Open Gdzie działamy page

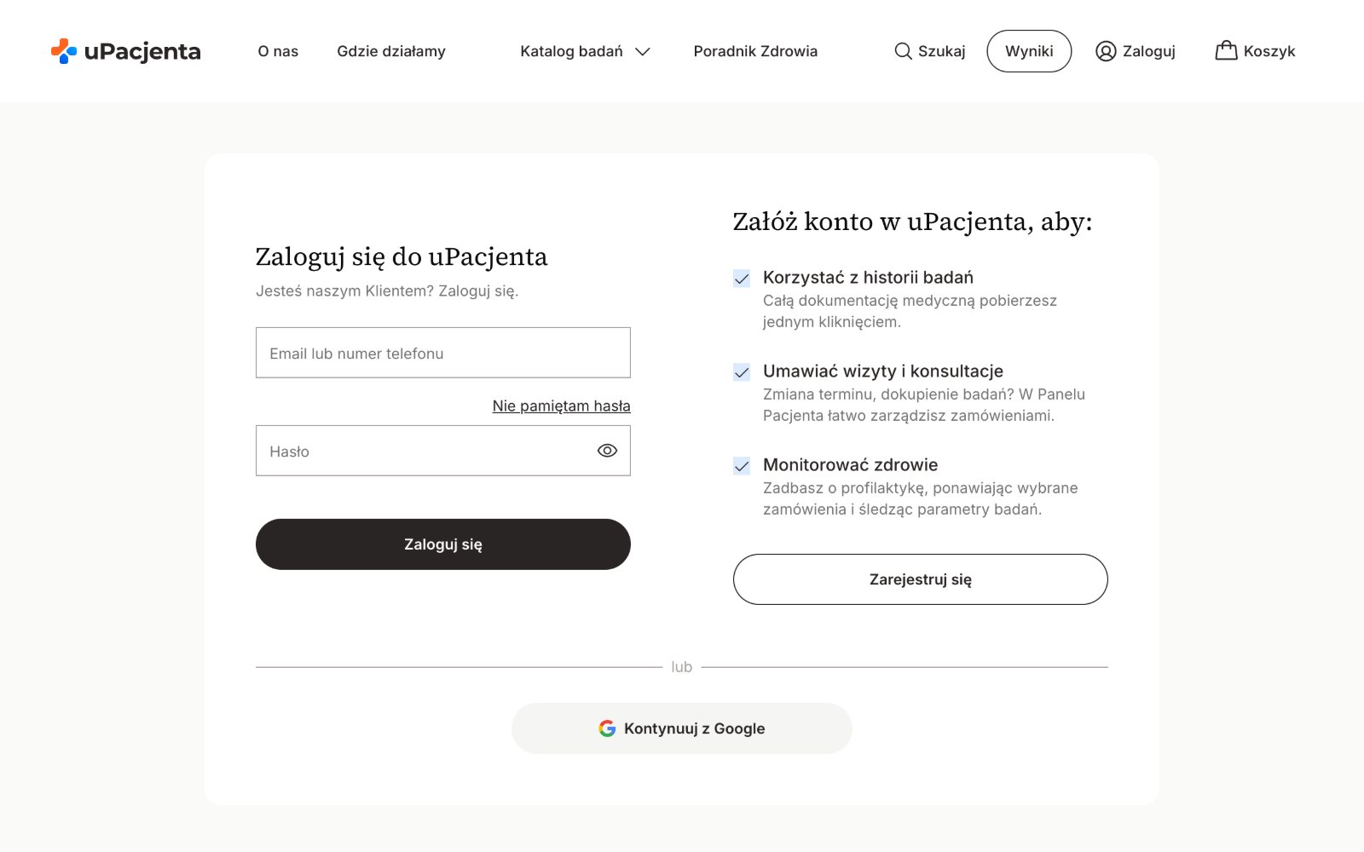coord(391,51)
